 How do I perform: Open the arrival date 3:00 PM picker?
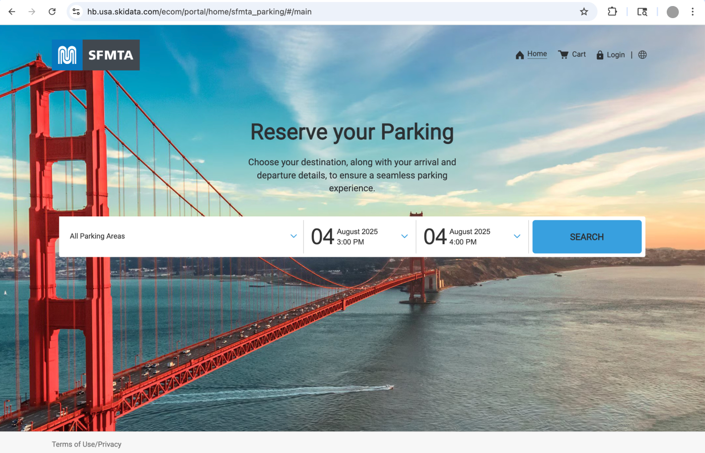point(360,237)
